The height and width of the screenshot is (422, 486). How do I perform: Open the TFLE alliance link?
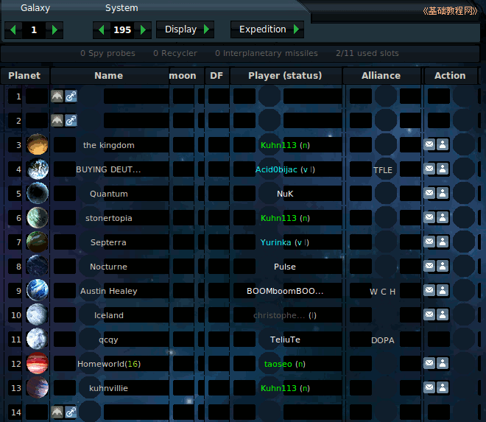383,169
